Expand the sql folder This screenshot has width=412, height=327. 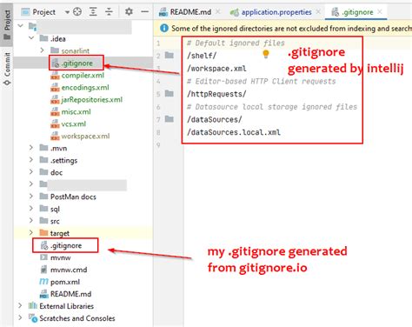31,209
